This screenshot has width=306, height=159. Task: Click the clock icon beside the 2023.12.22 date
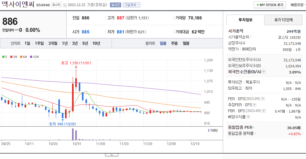(x=65, y=5)
